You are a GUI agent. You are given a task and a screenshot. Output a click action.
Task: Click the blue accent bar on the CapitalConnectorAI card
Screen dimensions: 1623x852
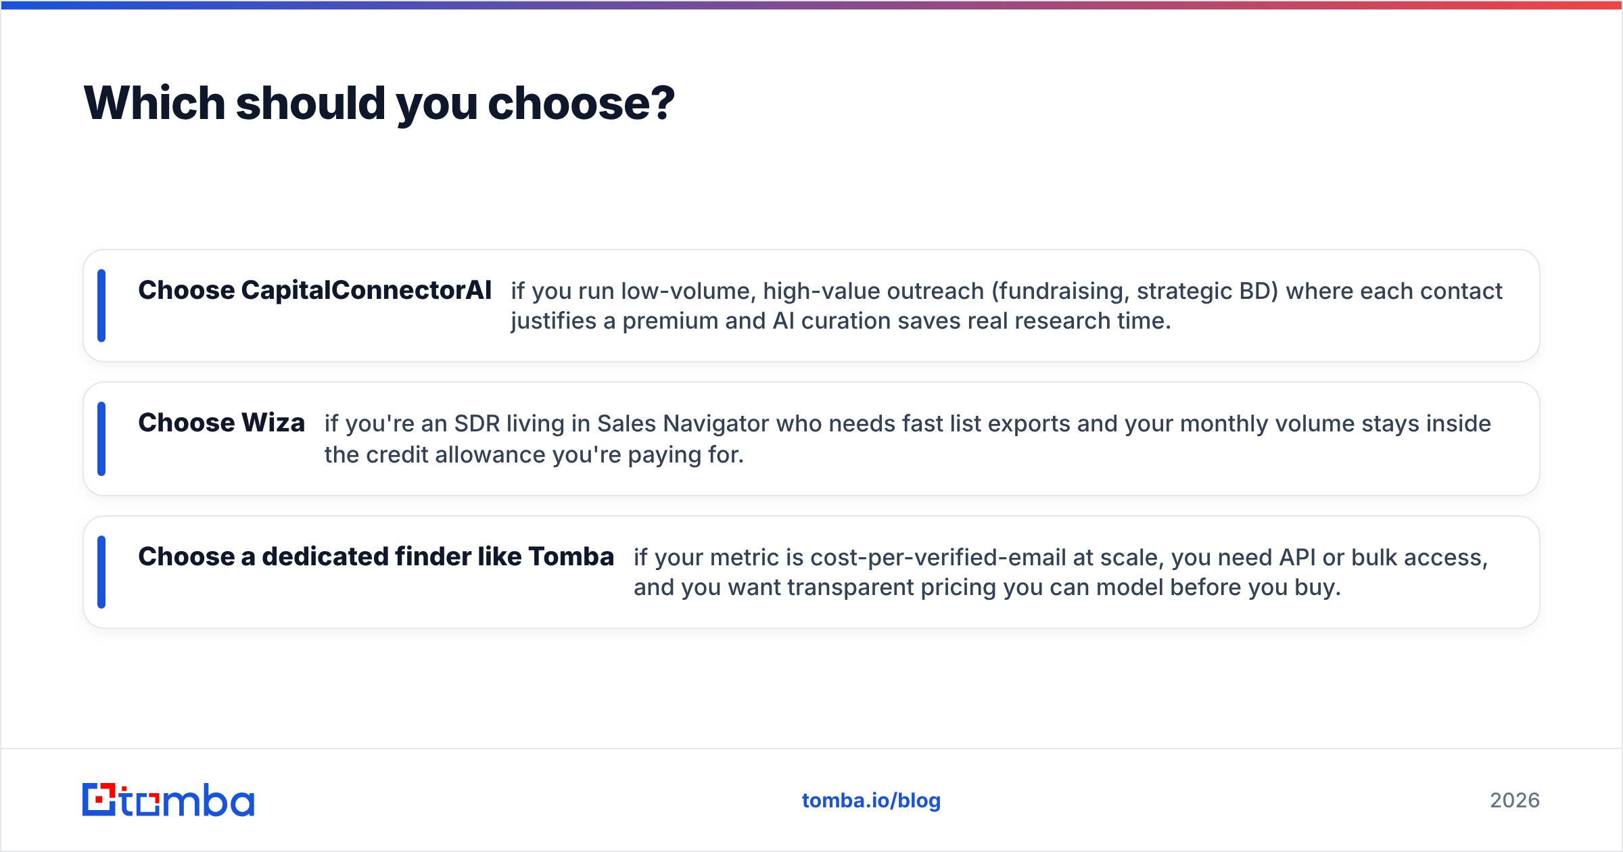click(101, 306)
